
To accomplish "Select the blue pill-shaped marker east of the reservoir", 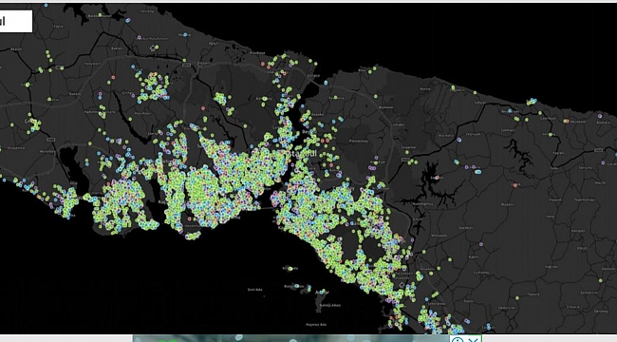I will pyautogui.click(x=477, y=172).
